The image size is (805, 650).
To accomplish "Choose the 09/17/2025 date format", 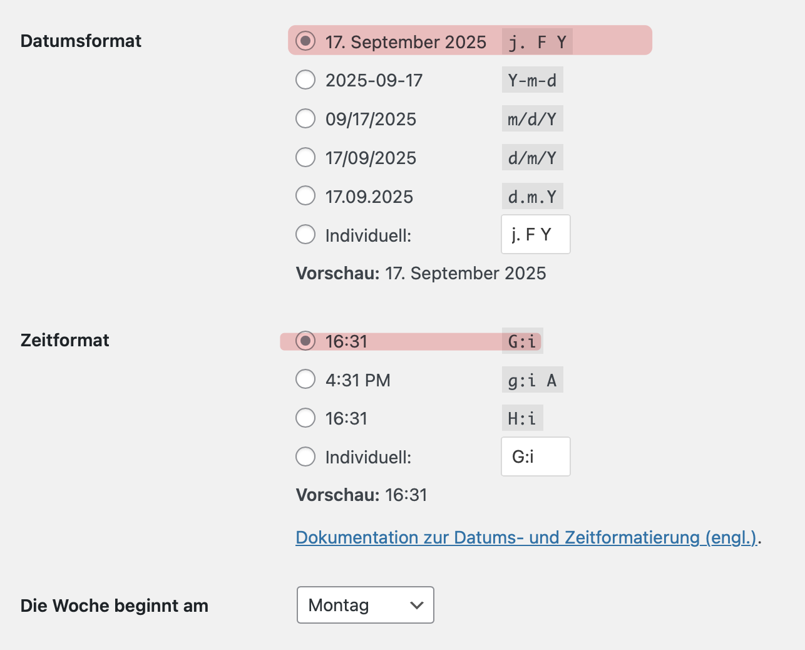I will pyautogui.click(x=305, y=119).
